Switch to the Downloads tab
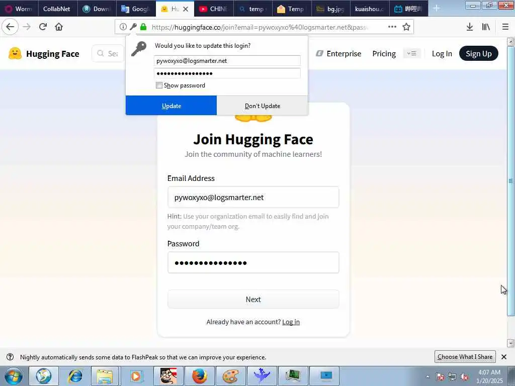The width and height of the screenshot is (515, 386). tap(97, 9)
